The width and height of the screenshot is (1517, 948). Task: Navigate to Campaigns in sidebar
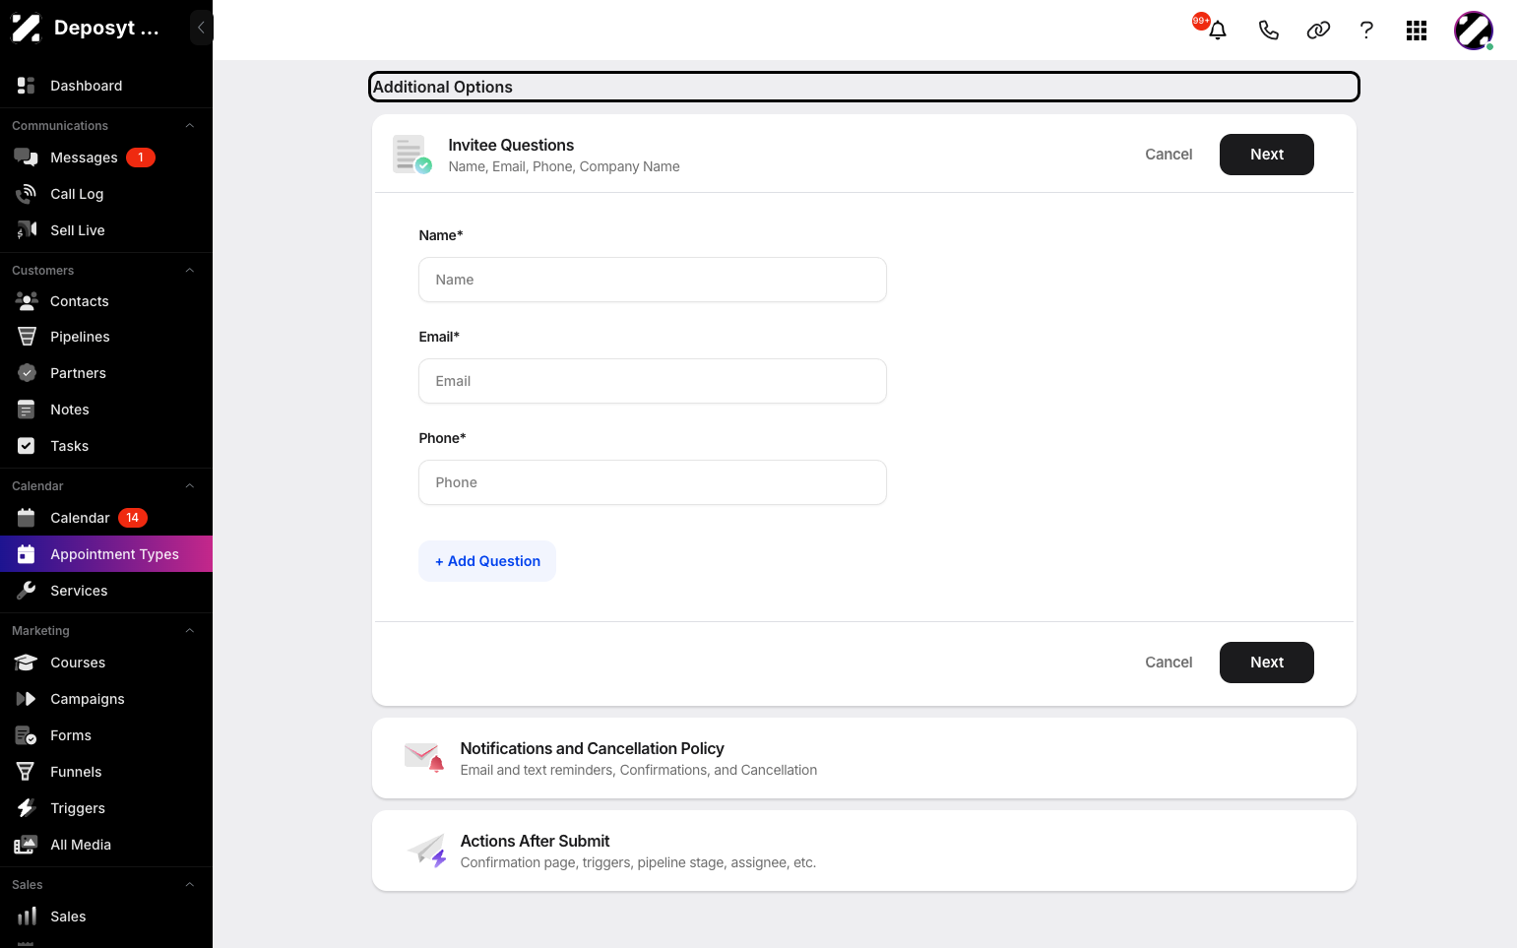[106, 699]
